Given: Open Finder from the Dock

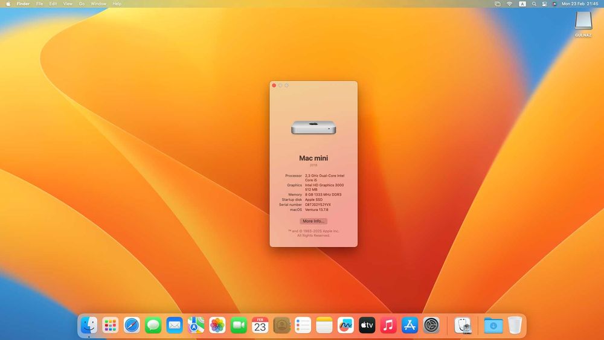Looking at the screenshot, I should pyautogui.click(x=89, y=326).
